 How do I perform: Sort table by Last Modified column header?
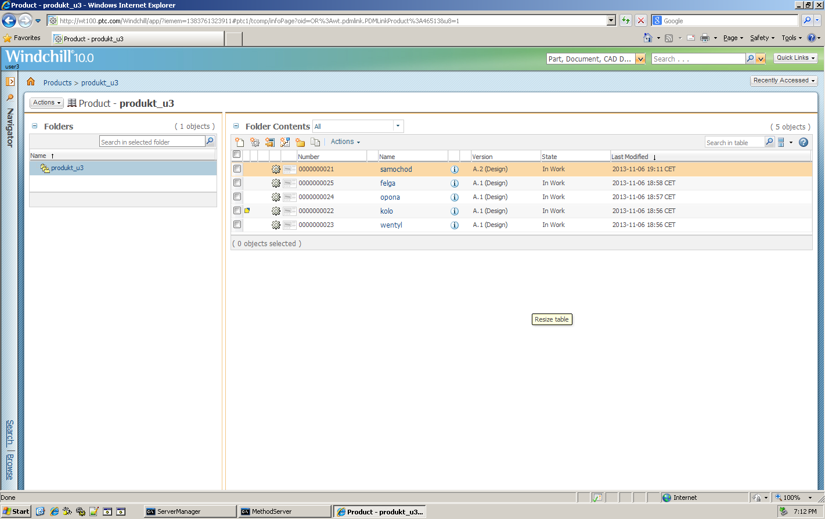pos(630,157)
